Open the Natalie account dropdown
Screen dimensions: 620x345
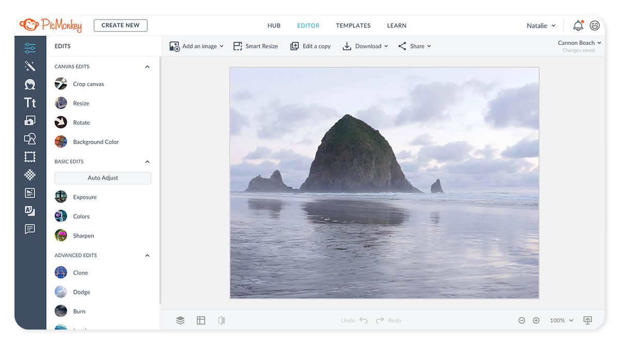click(x=541, y=25)
